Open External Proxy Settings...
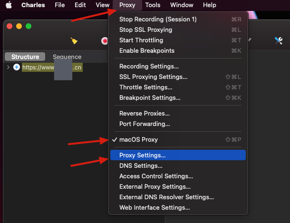The width and height of the screenshot is (290, 223). 178,186
